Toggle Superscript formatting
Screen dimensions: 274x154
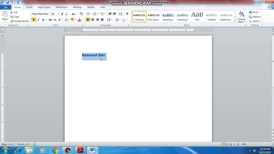pos(60,20)
